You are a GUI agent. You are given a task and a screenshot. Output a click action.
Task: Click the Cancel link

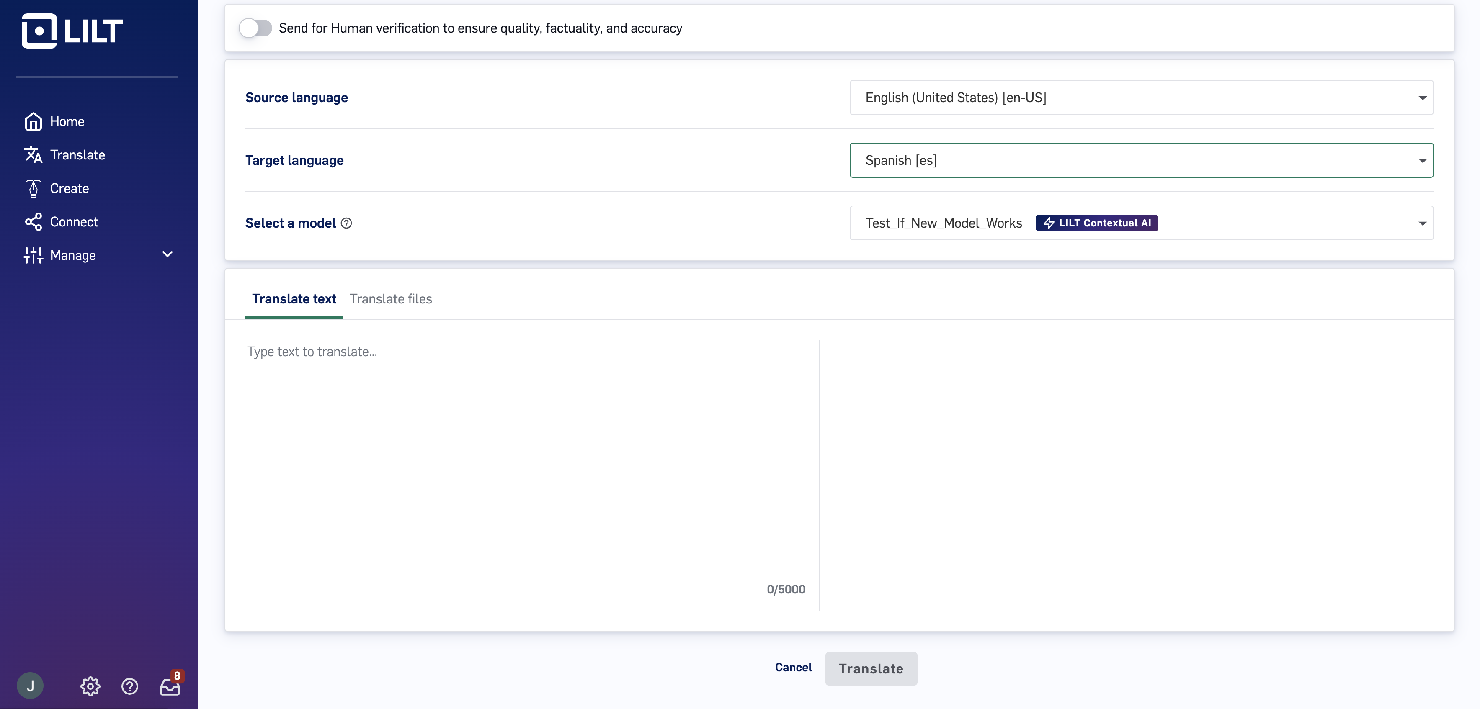point(793,668)
